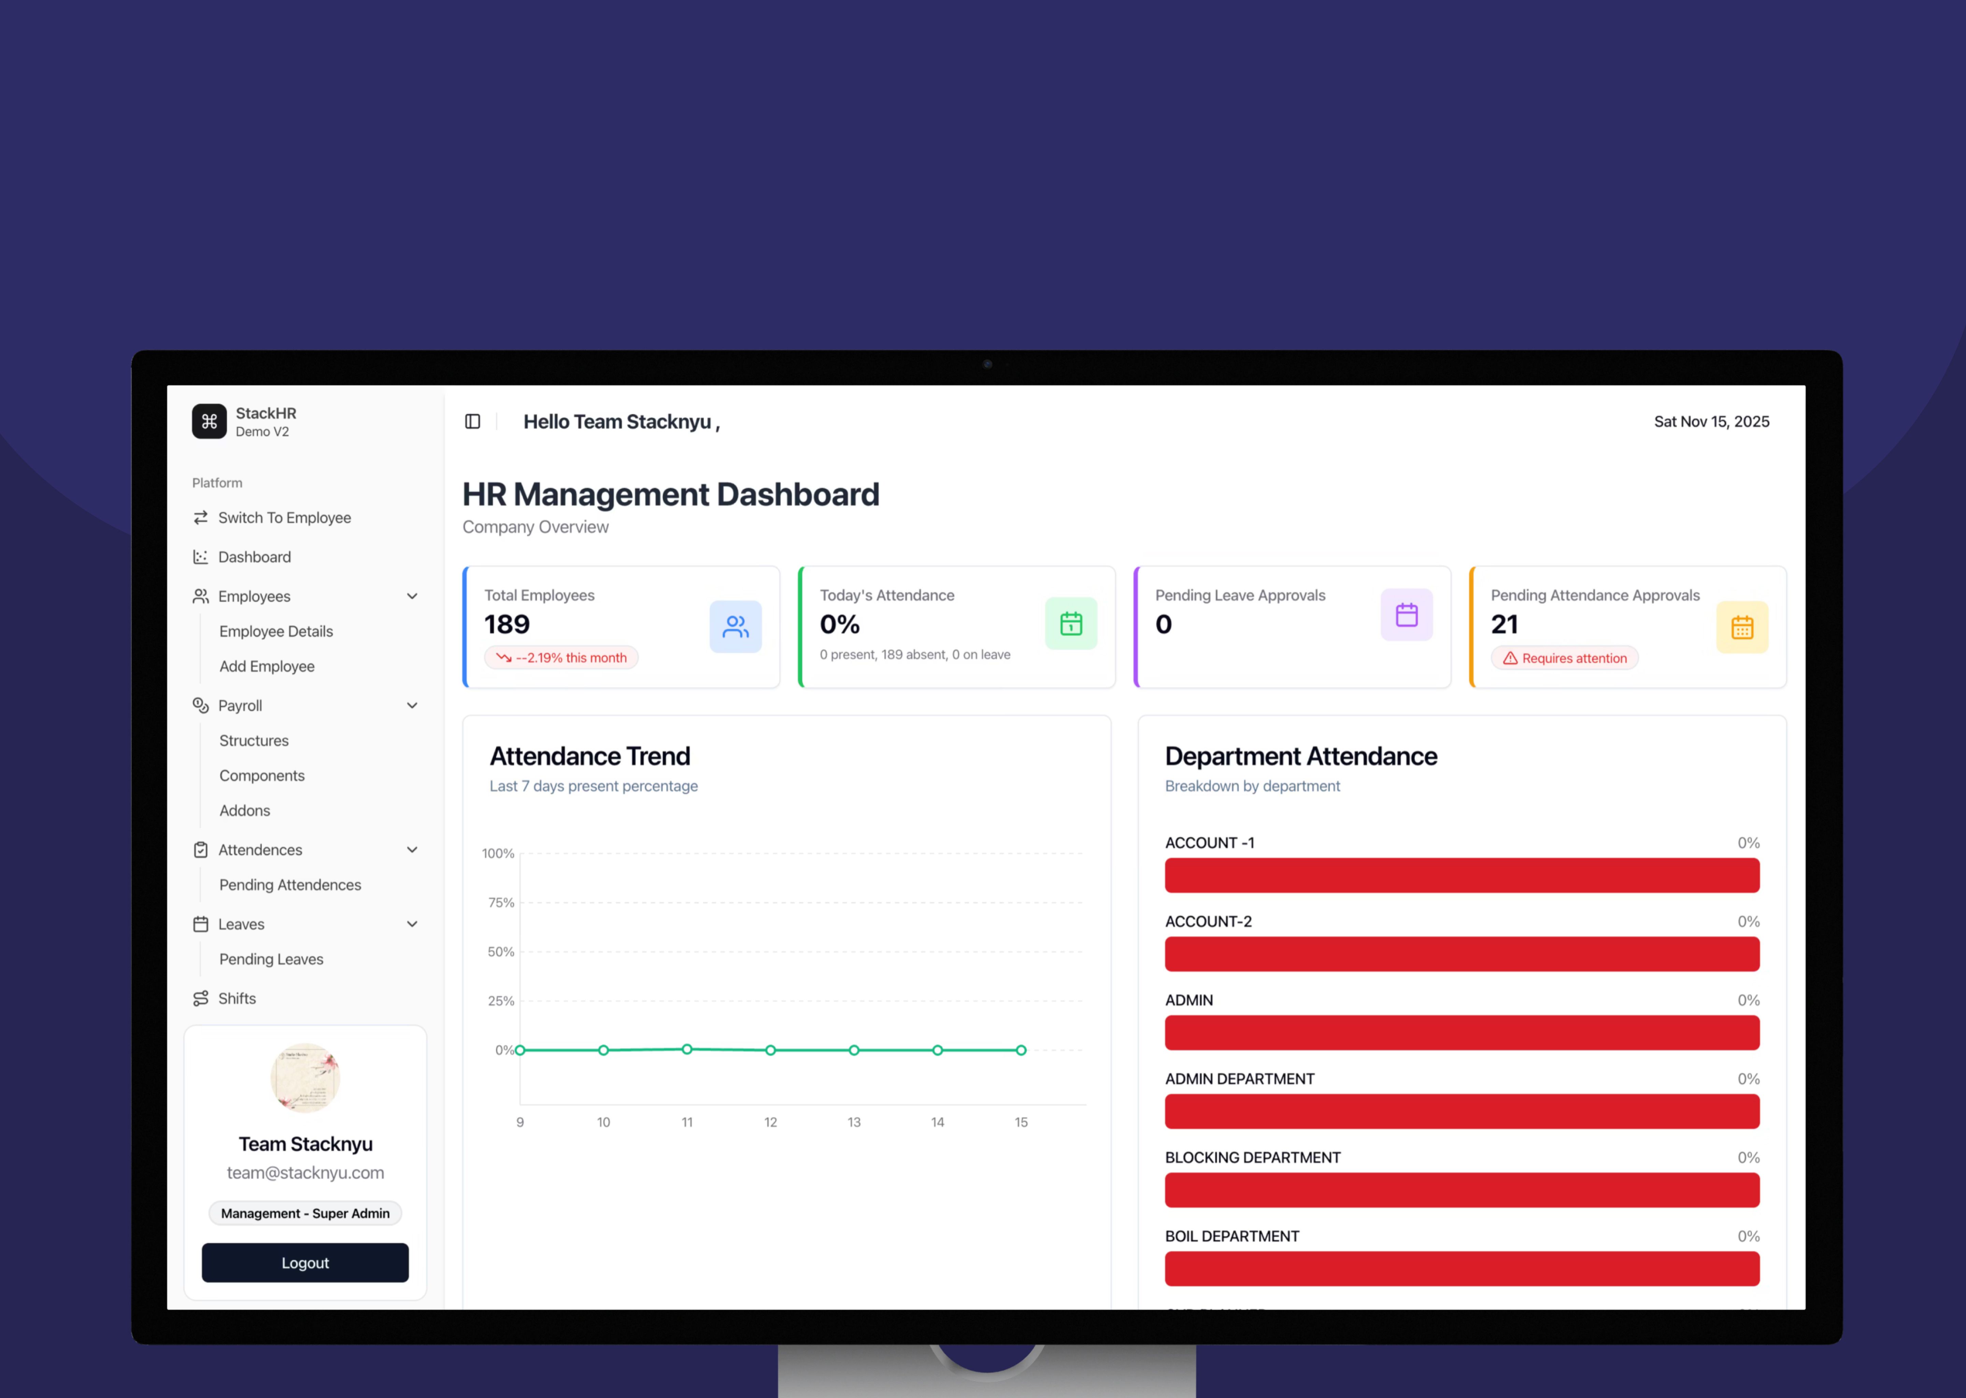1966x1398 pixels.
Task: Open the Payroll menu item
Action: [x=305, y=705]
